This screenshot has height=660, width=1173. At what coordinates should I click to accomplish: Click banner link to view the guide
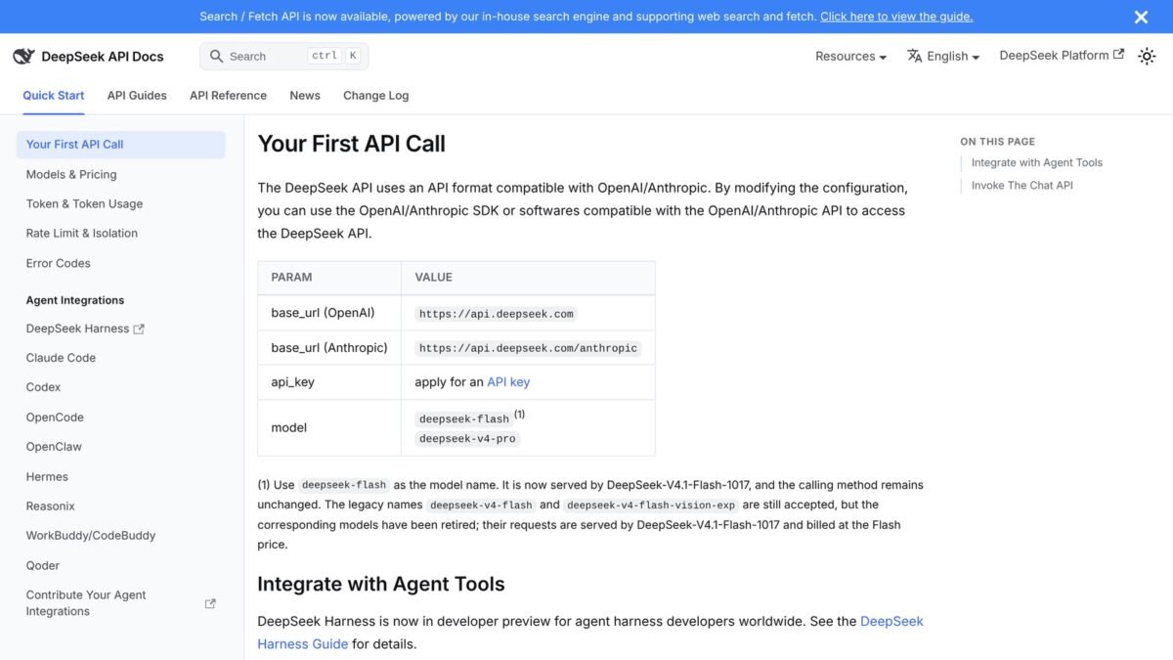tap(896, 17)
